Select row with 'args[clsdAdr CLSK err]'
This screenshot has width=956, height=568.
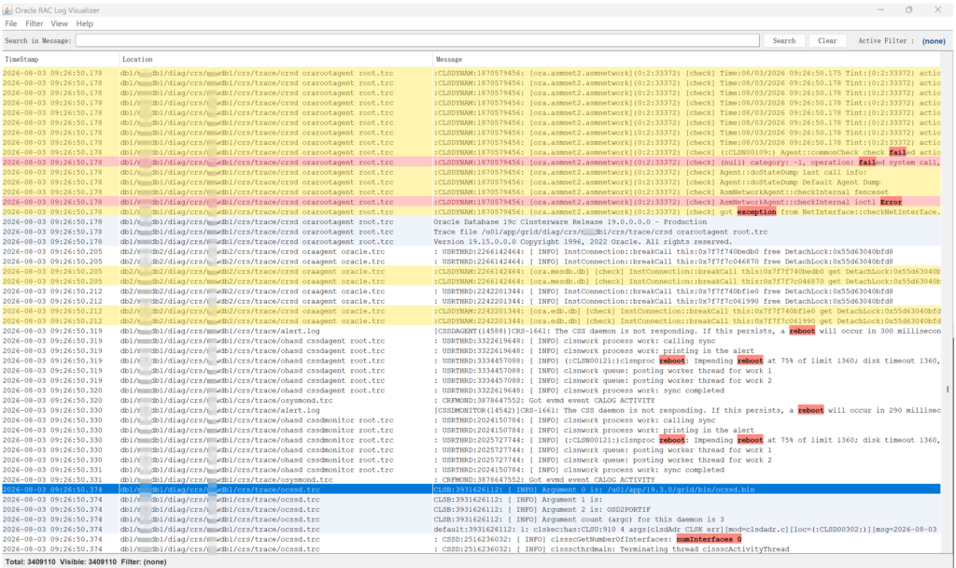pos(471,529)
